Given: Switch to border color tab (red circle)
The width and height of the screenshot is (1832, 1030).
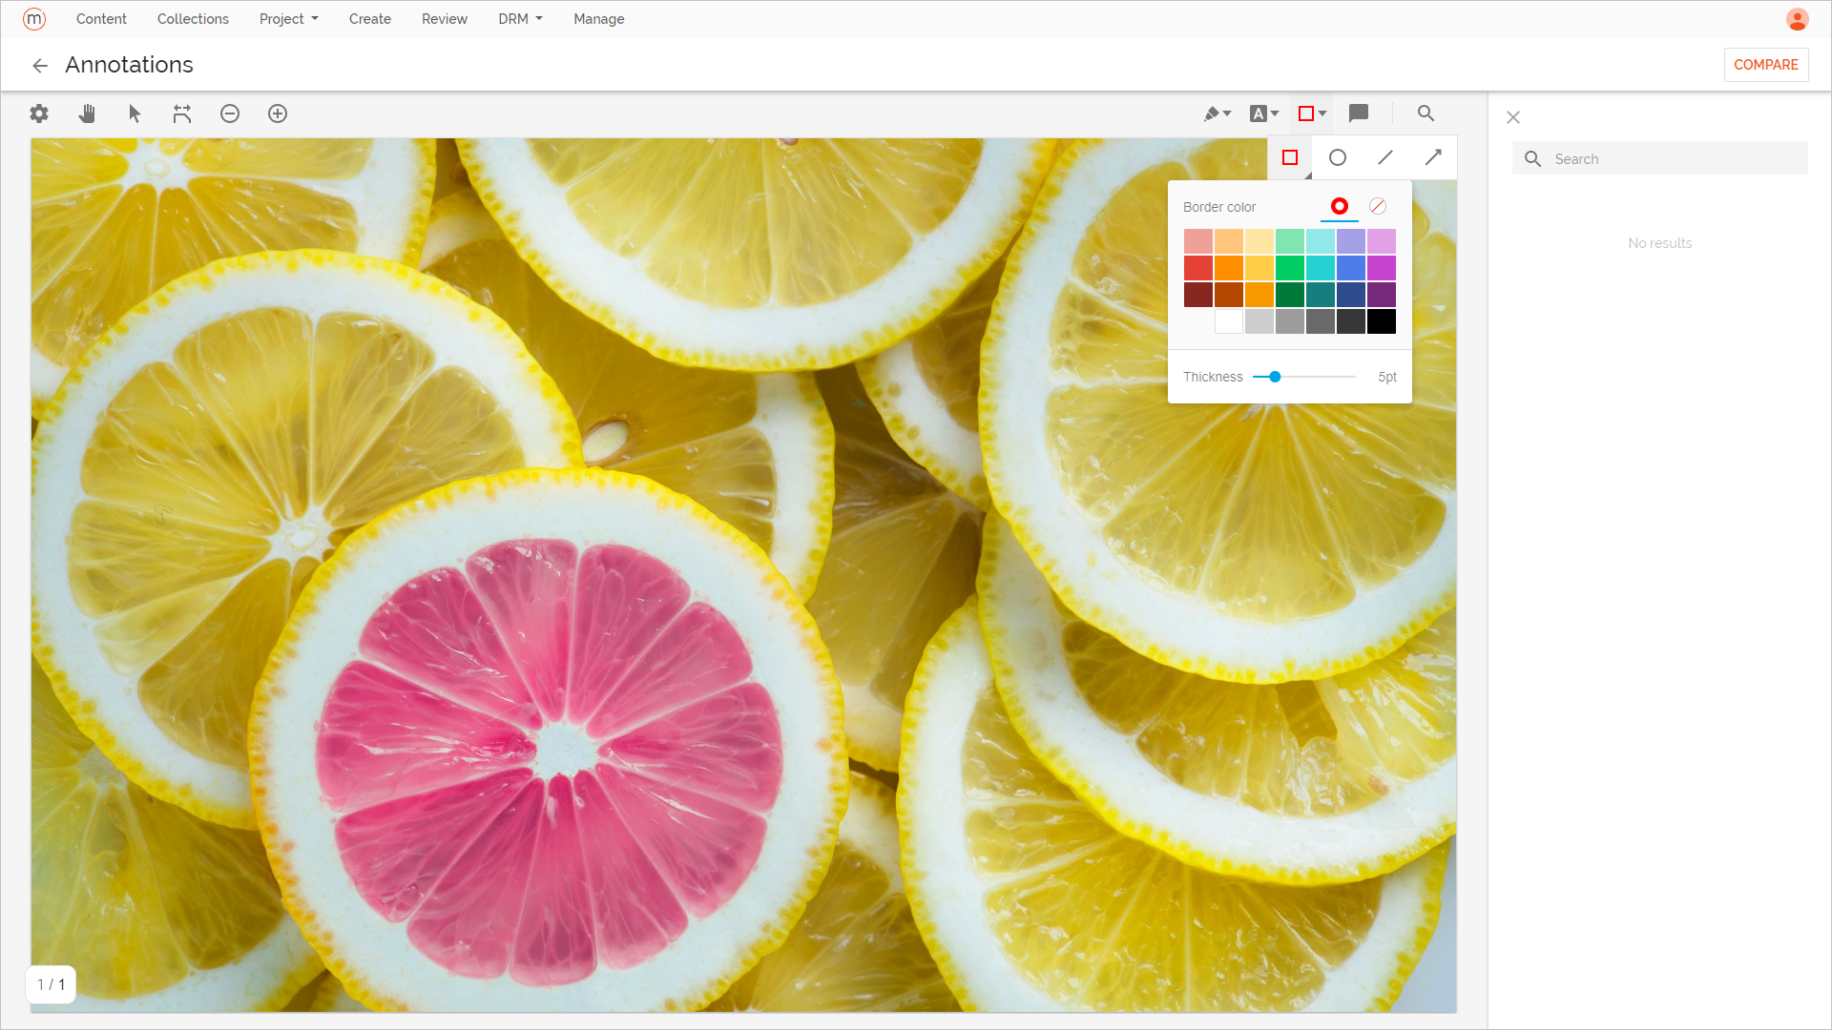Looking at the screenshot, I should 1340,206.
